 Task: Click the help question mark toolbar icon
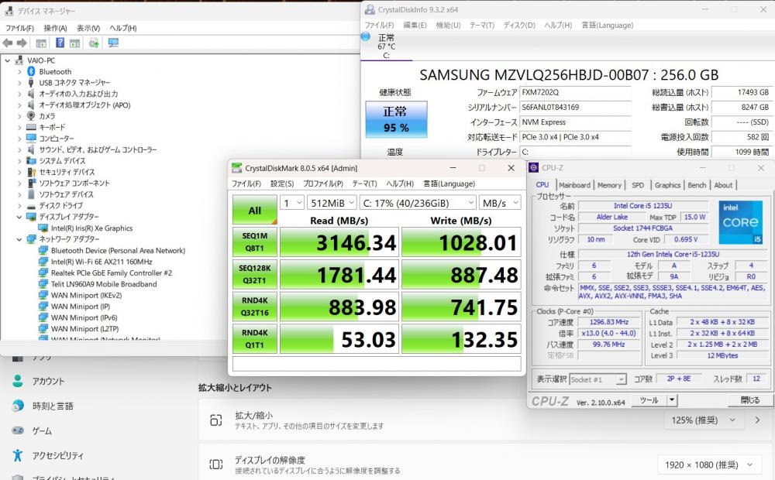point(60,43)
